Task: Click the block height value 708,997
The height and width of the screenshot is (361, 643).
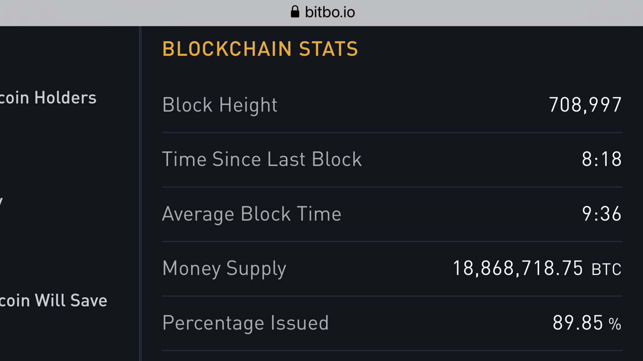Action: pos(586,105)
